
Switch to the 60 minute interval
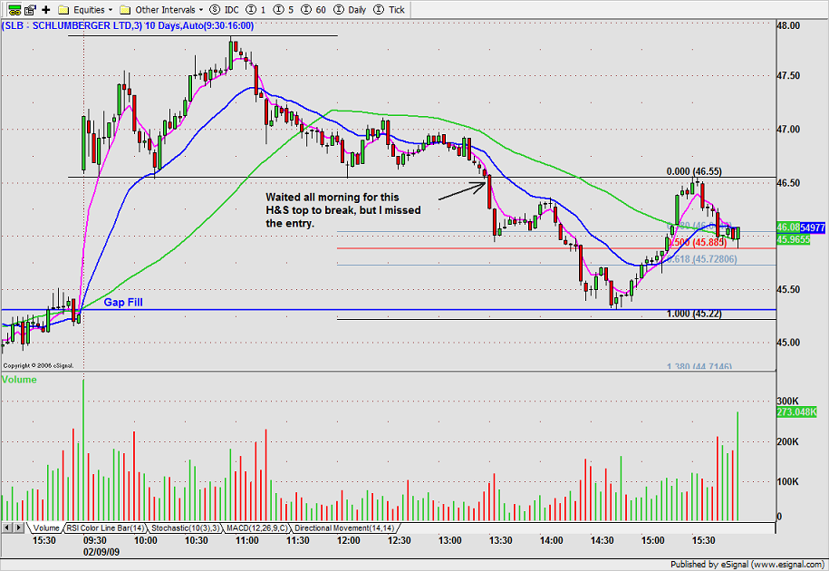314,9
